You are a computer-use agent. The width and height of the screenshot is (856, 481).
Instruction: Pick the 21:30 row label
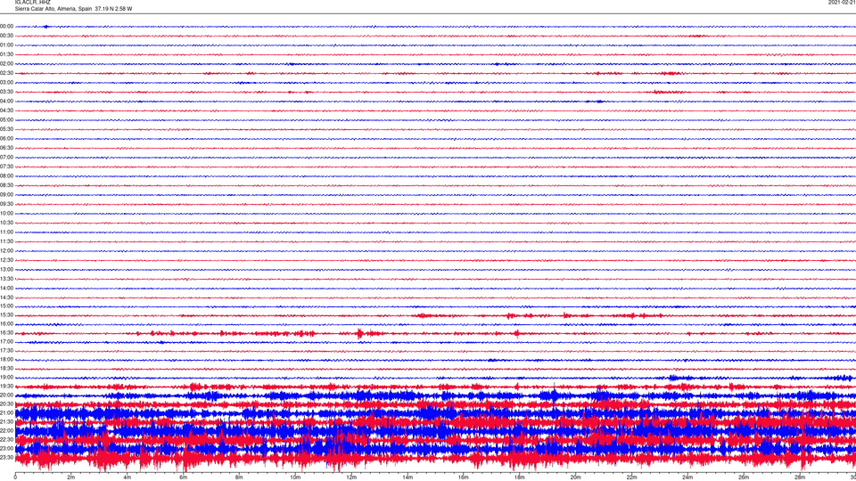tap(6, 421)
